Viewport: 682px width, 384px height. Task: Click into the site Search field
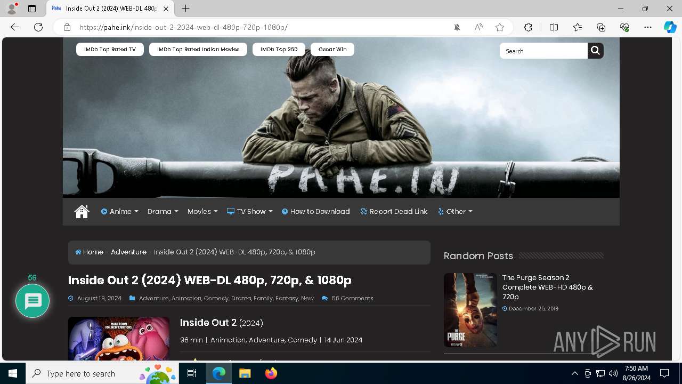pos(543,51)
